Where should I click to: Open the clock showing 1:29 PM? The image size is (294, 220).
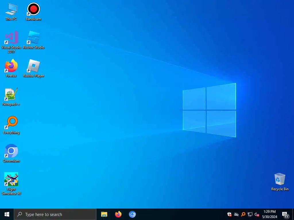pyautogui.click(x=270, y=214)
